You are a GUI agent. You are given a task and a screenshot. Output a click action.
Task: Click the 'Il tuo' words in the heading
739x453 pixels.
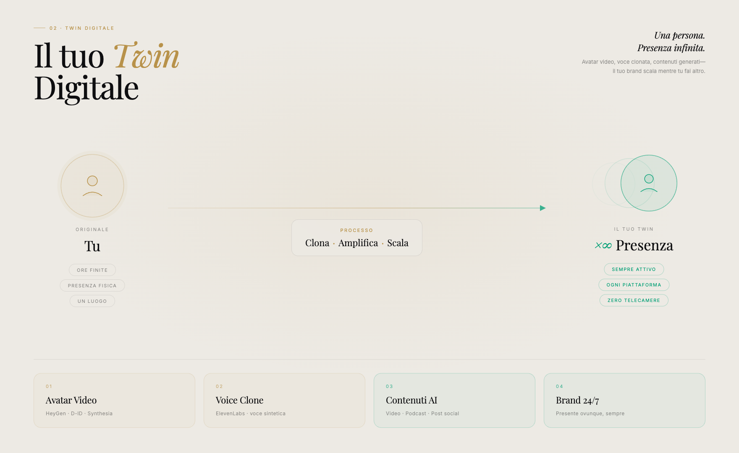click(x=69, y=56)
